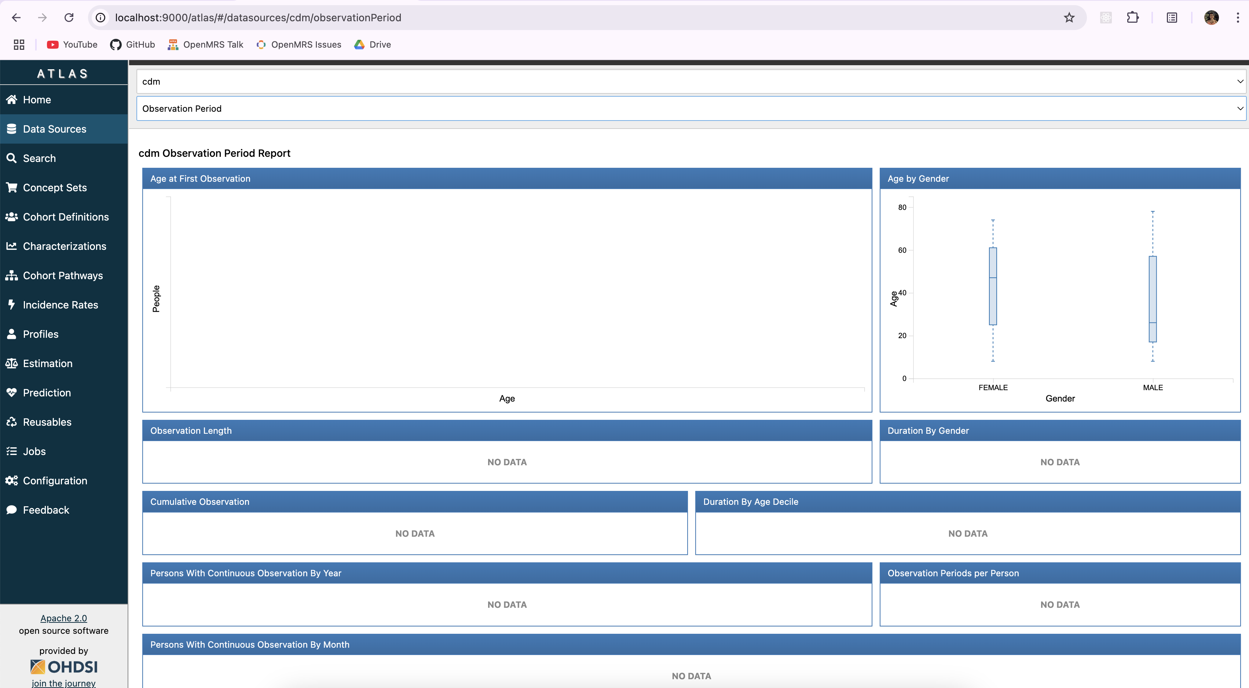Open the GitHub bookmark
Image resolution: width=1249 pixels, height=688 pixels.
[x=132, y=45]
